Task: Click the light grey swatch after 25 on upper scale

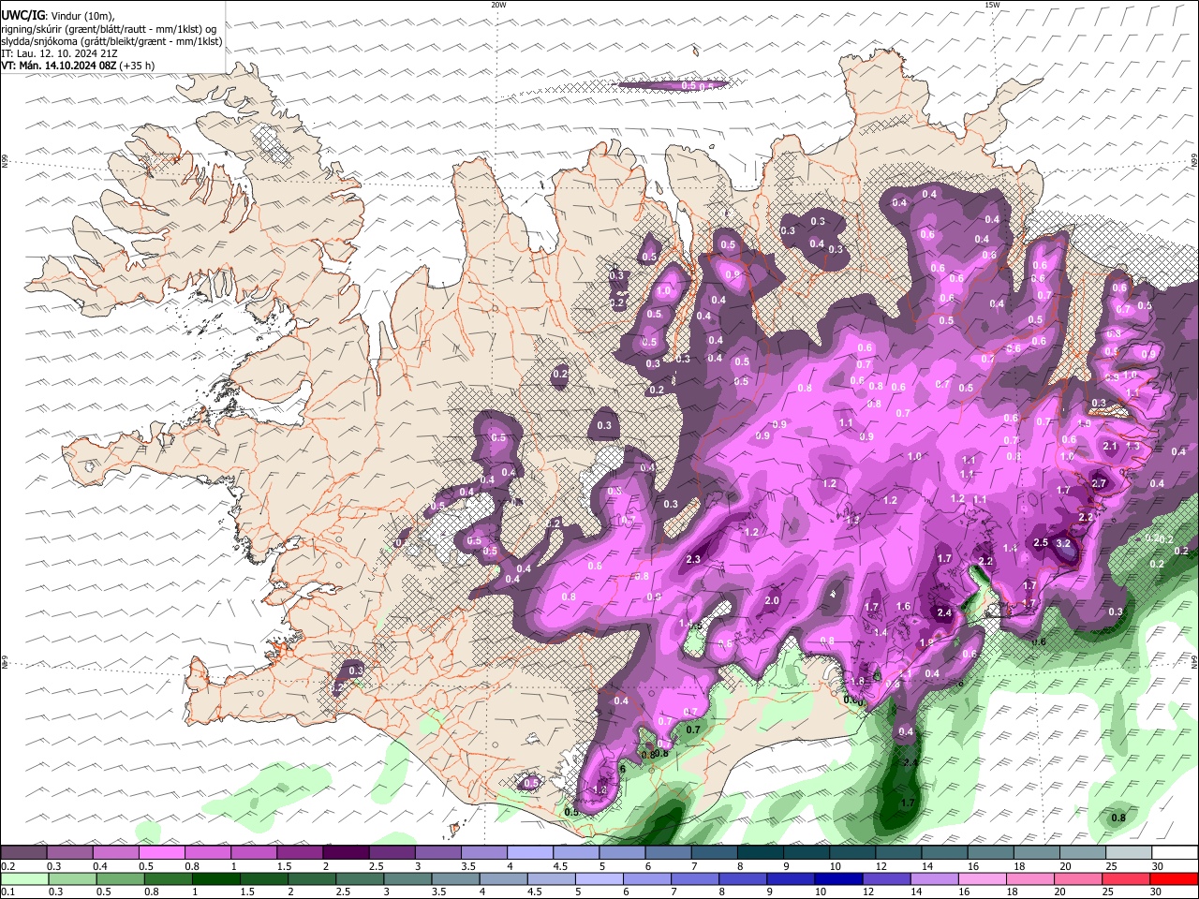Action: pyautogui.click(x=1129, y=852)
